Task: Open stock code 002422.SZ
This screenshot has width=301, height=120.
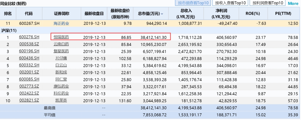Action: 29,93
